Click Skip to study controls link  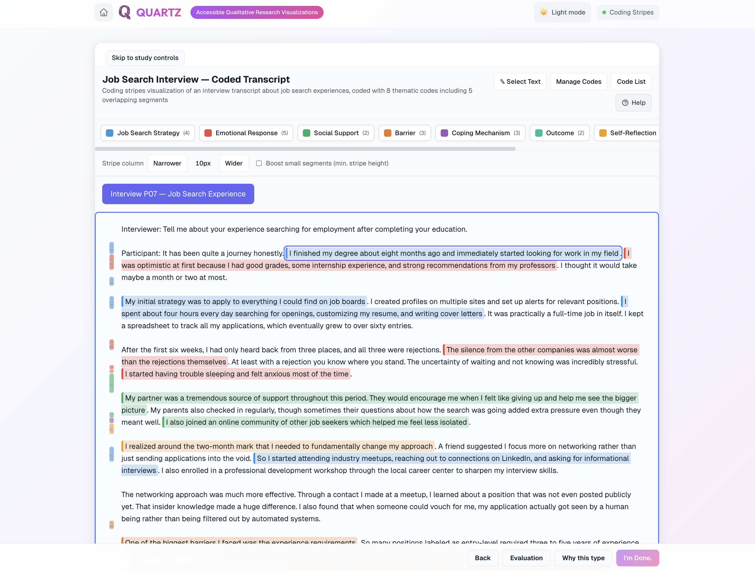(x=145, y=58)
